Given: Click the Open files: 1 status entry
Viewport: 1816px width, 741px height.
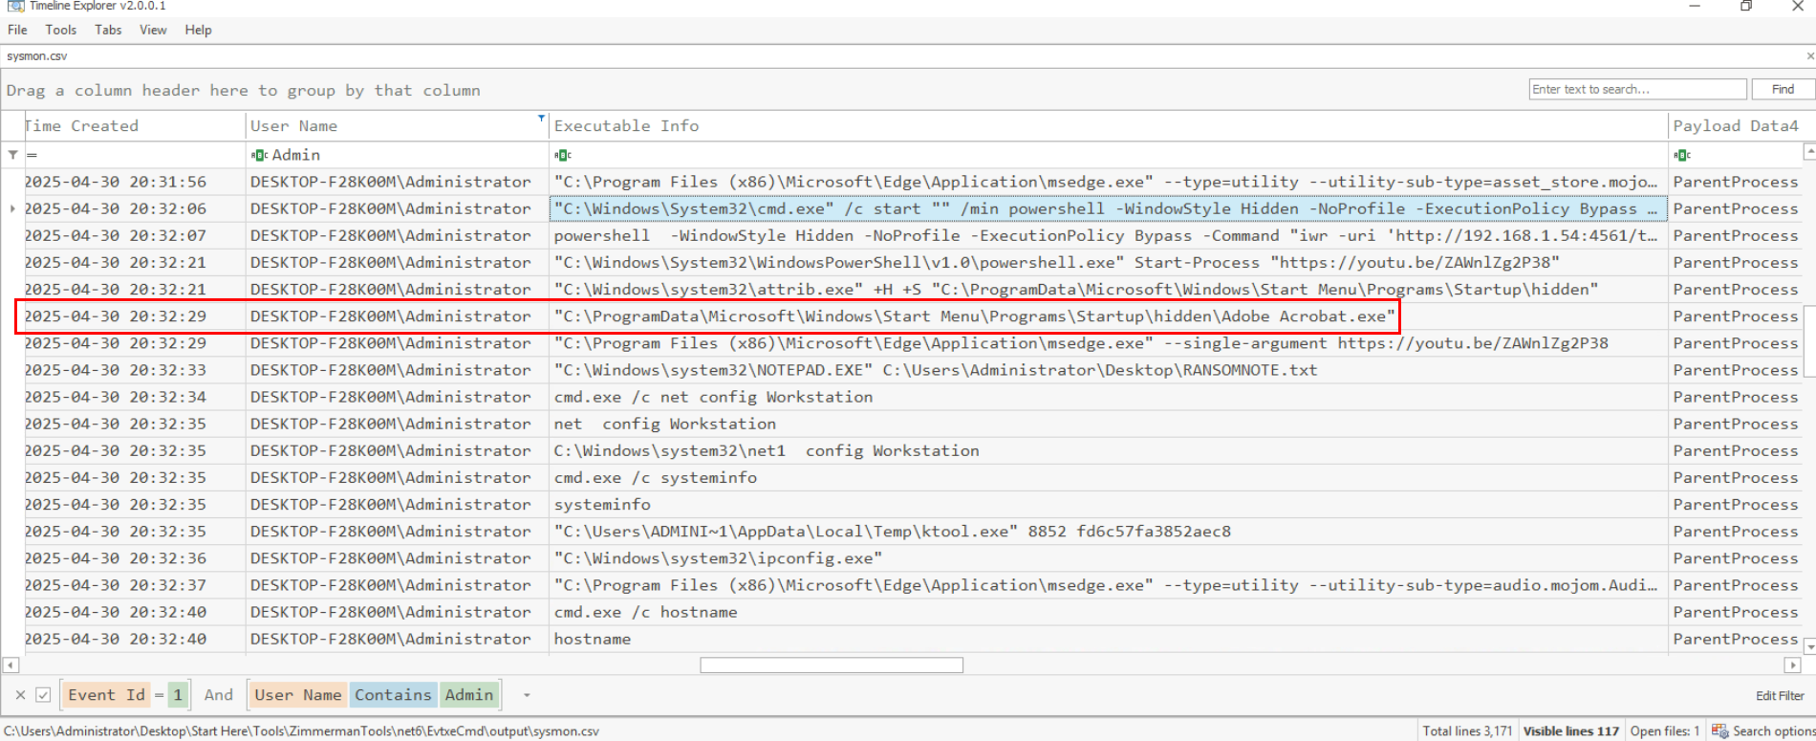Looking at the screenshot, I should [x=1665, y=731].
